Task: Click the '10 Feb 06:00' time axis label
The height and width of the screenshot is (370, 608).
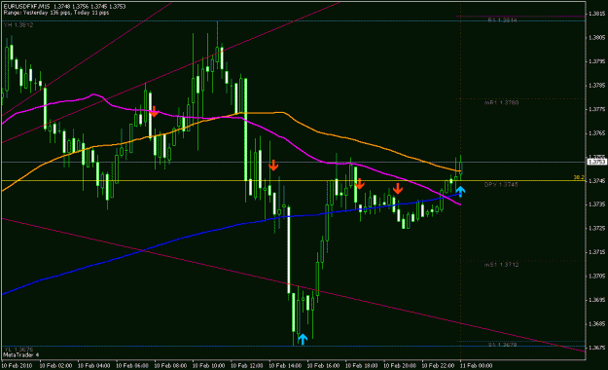Action: (x=132, y=366)
